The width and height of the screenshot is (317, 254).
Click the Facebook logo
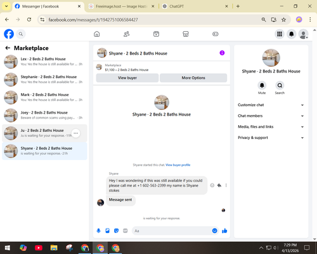pos(9,34)
